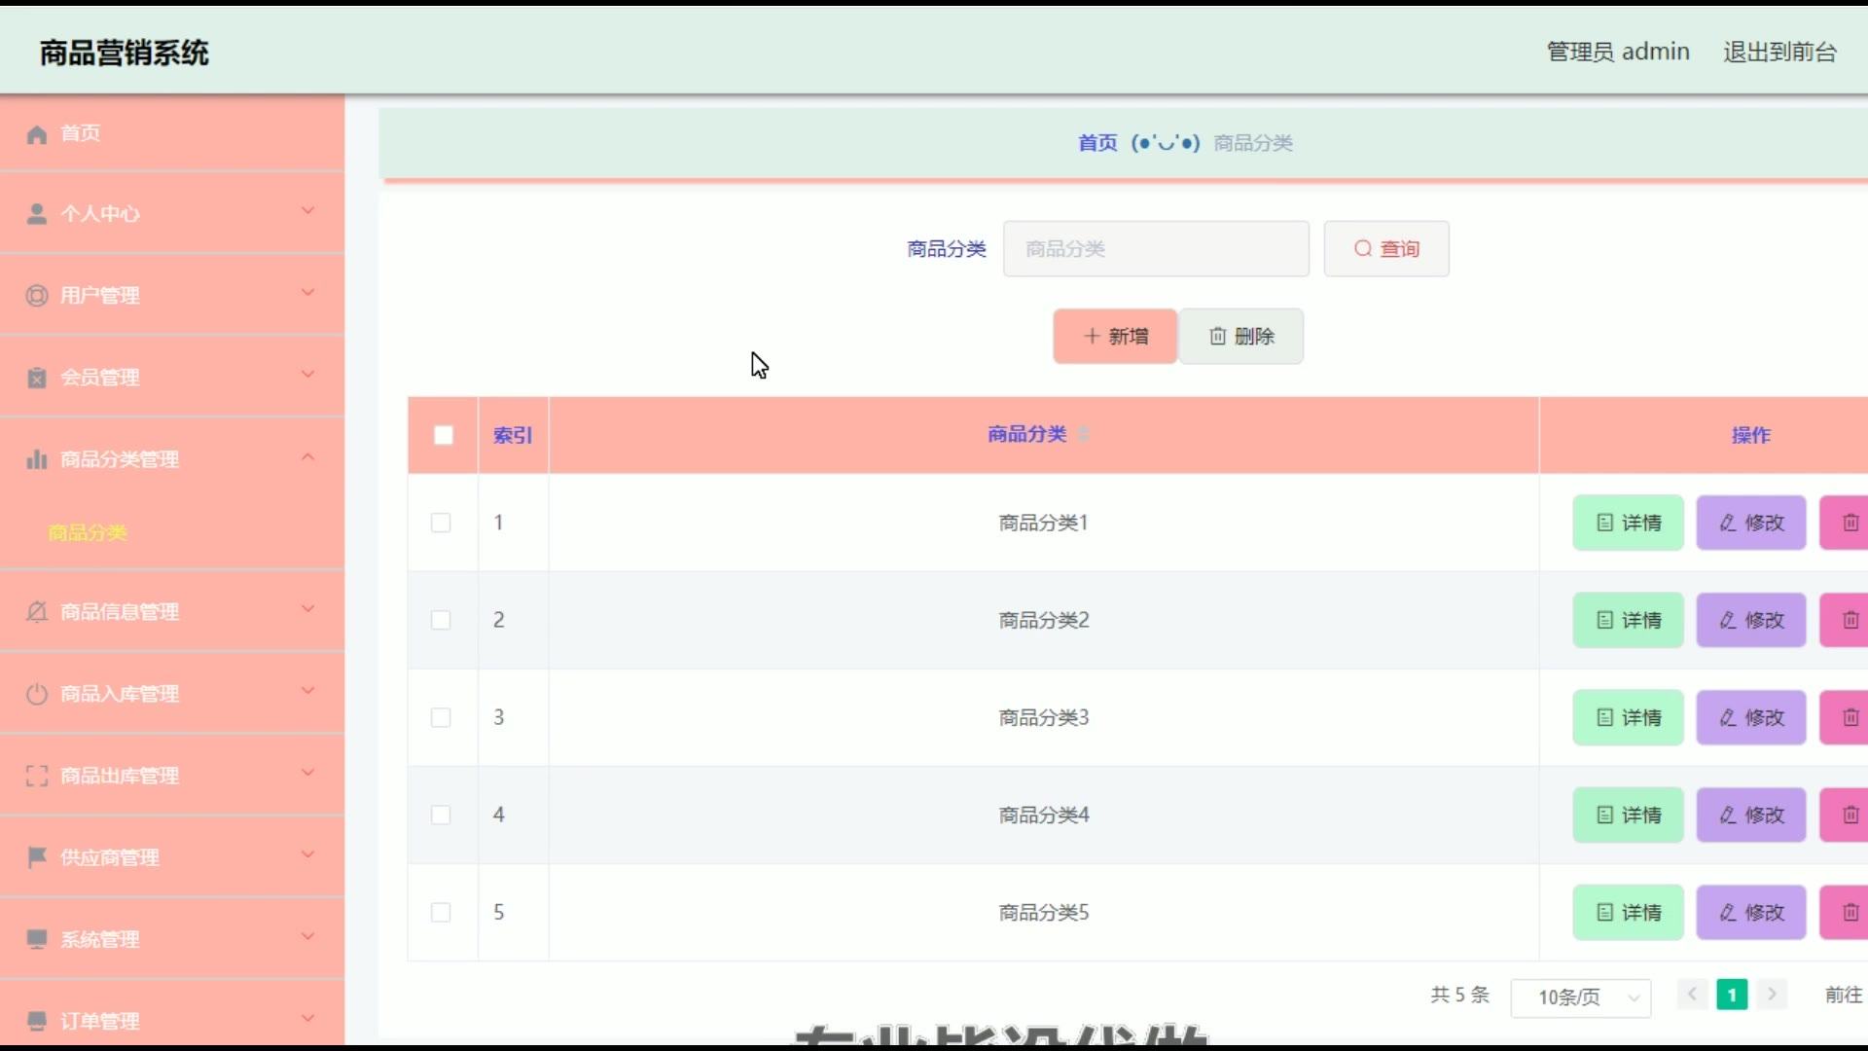The width and height of the screenshot is (1868, 1051).
Task: Click the sort icon on 商品分类 column header
Action: coord(1084,434)
